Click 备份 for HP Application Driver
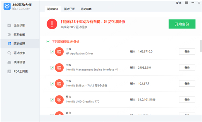Screen dimensions: 202x122 pyautogui.click(x=187, y=51)
